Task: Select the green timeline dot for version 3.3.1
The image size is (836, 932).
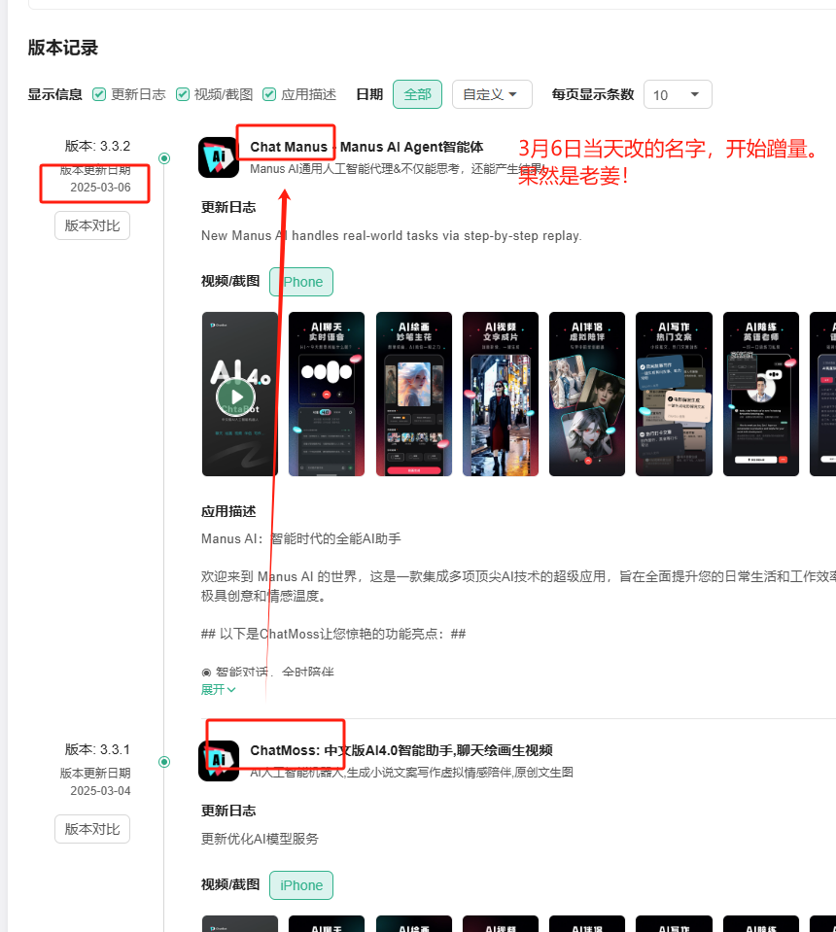Action: [164, 761]
